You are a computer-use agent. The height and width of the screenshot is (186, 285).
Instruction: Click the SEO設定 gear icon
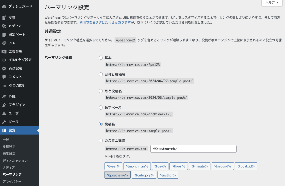pos(4,68)
